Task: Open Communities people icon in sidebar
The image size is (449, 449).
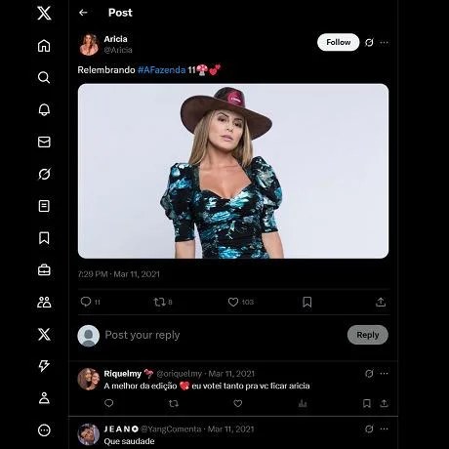Action: [44, 303]
